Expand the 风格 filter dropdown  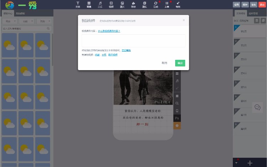44,21
